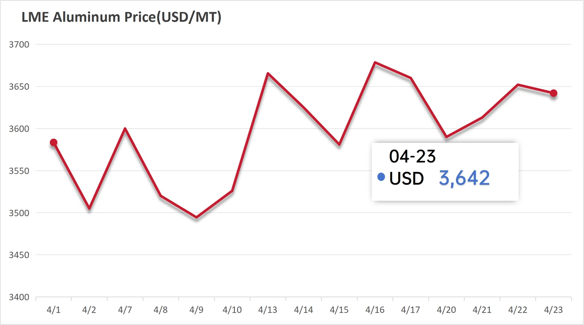The height and width of the screenshot is (325, 584).
Task: Click the 4/9 low point on the line
Action: point(196,217)
